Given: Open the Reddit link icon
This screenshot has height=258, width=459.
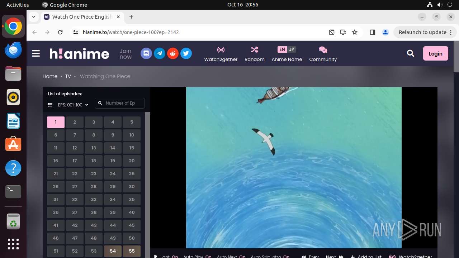Looking at the screenshot, I should tap(173, 54).
